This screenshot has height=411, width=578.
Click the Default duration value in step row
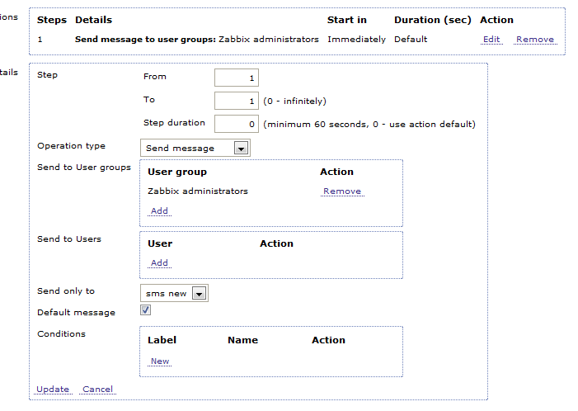(411, 40)
